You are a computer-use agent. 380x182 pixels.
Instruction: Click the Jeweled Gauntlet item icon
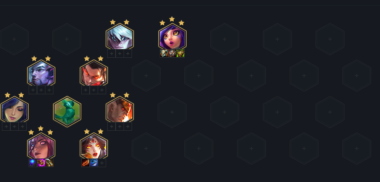(41, 163)
